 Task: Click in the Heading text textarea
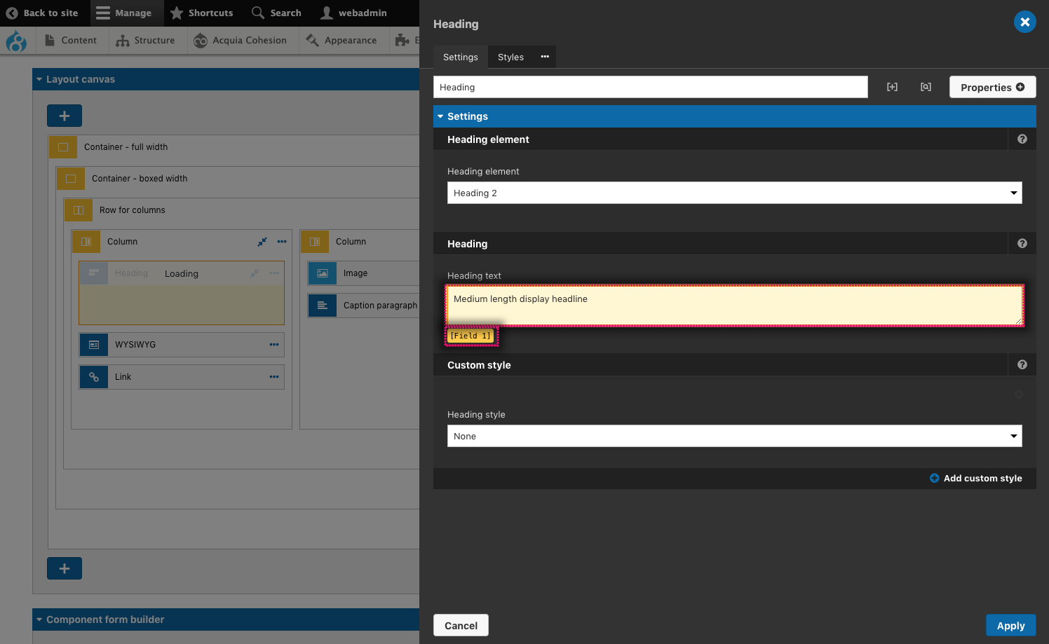coord(733,305)
